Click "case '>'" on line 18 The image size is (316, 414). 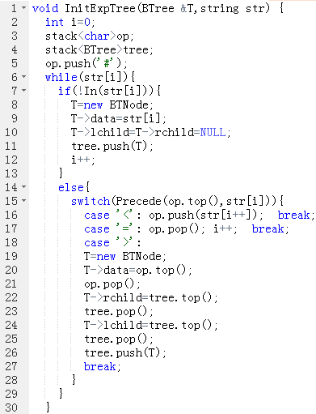(x=108, y=242)
